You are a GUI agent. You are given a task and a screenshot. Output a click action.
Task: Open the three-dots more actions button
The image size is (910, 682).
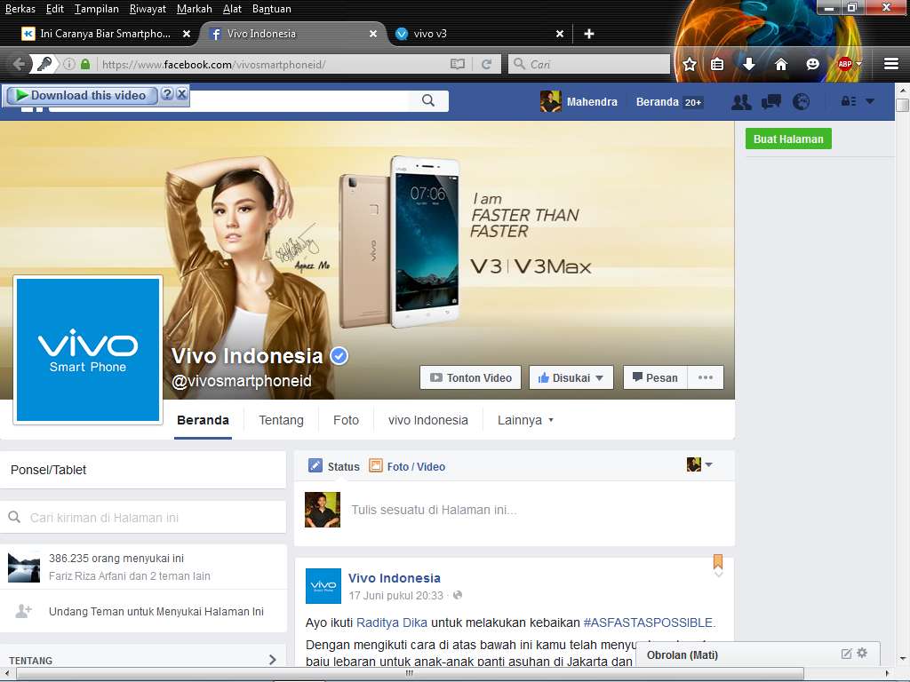click(706, 377)
